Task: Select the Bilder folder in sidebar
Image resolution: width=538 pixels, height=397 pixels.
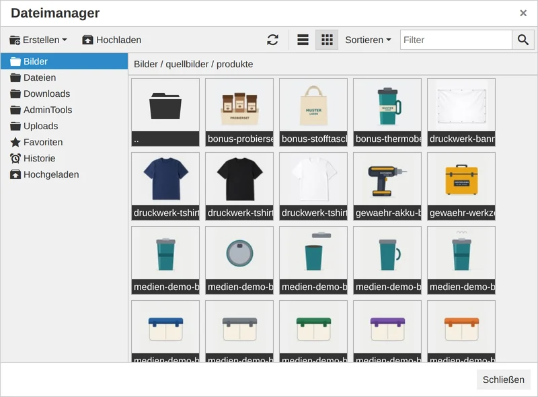Action: click(64, 61)
